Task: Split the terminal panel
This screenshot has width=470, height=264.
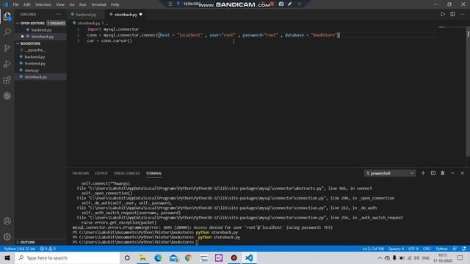Action: pyautogui.click(x=433, y=173)
